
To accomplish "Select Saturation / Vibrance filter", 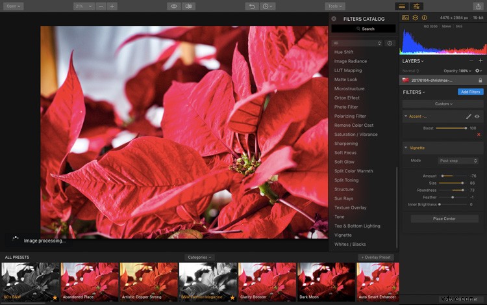I will 356,135.
